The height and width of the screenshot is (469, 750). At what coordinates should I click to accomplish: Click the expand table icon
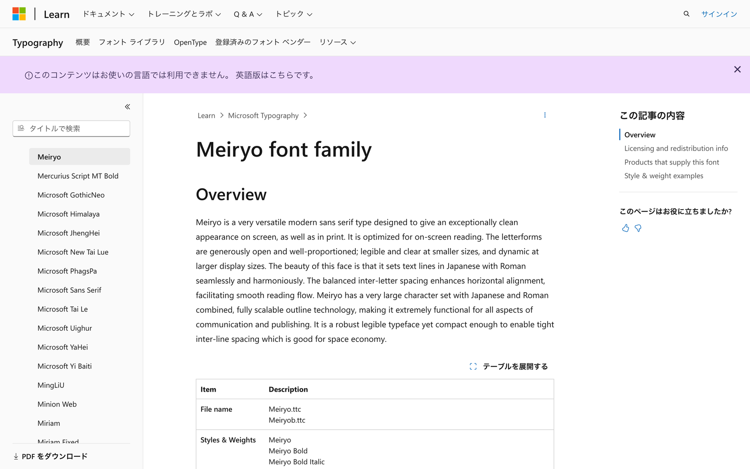click(x=473, y=366)
